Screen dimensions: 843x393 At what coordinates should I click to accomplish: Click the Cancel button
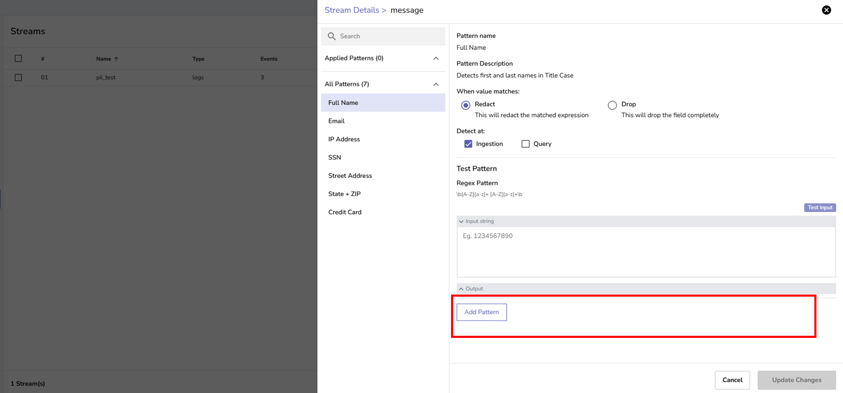732,380
